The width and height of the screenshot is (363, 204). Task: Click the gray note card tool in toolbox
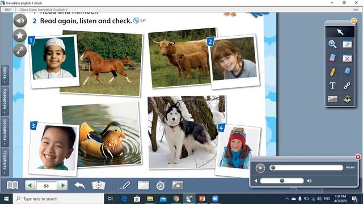332,99
